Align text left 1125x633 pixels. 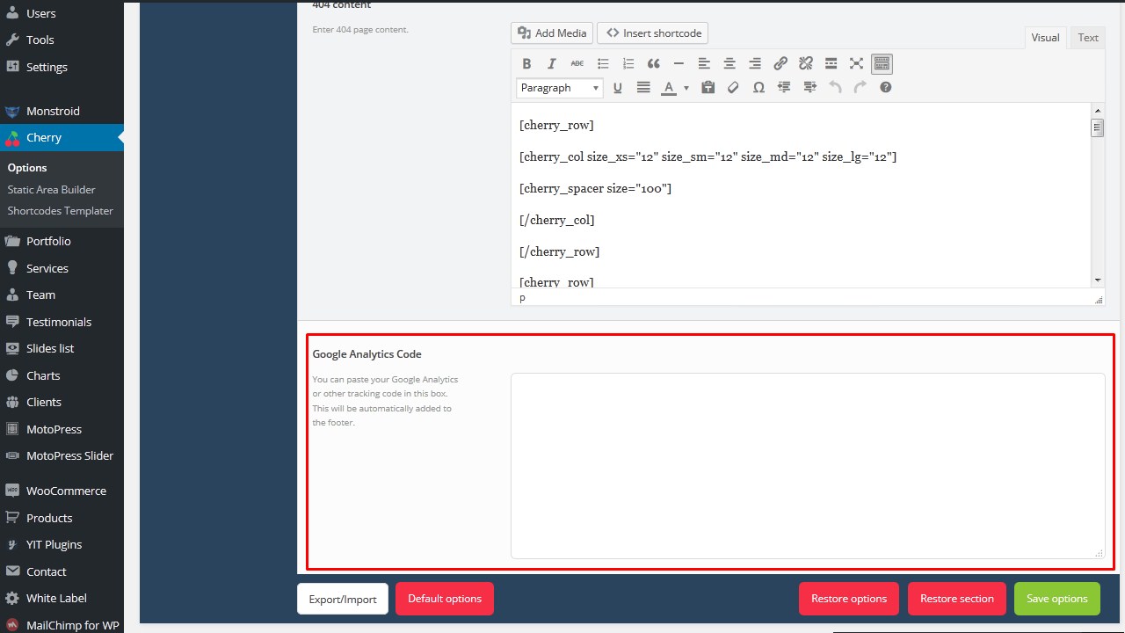tap(704, 63)
